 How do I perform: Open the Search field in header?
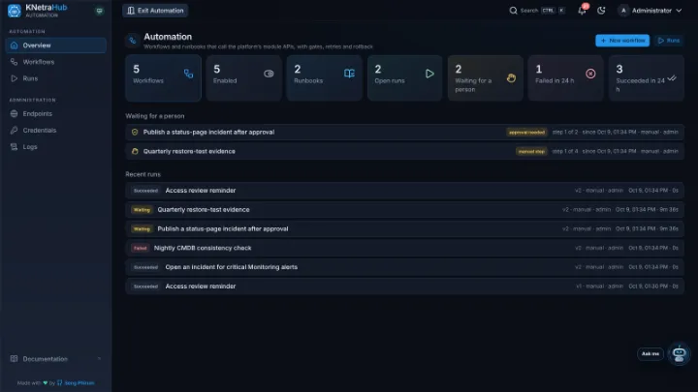(537, 11)
